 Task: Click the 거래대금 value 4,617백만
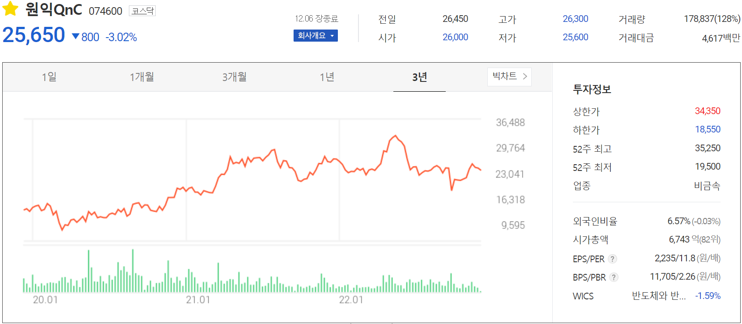point(721,38)
